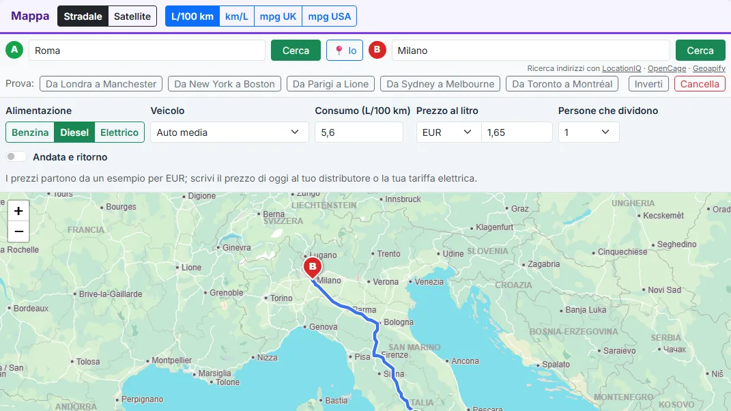This screenshot has width=731, height=411.
Task: Zoom in on the map
Action: pos(18,211)
